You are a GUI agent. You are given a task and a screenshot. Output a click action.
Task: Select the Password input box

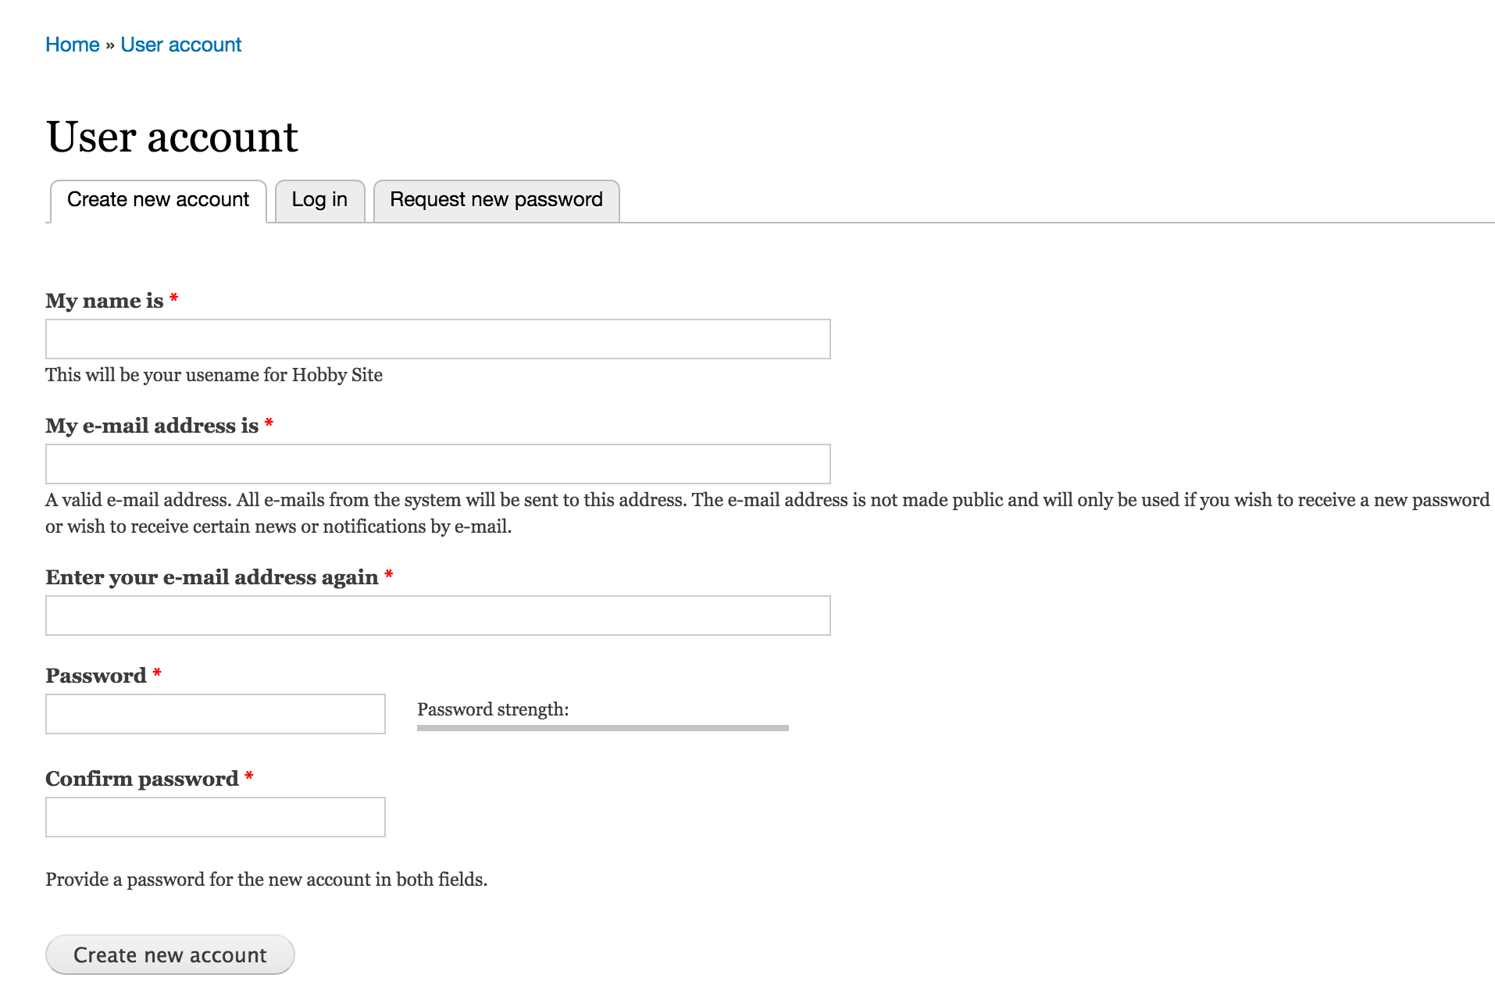[x=215, y=714]
